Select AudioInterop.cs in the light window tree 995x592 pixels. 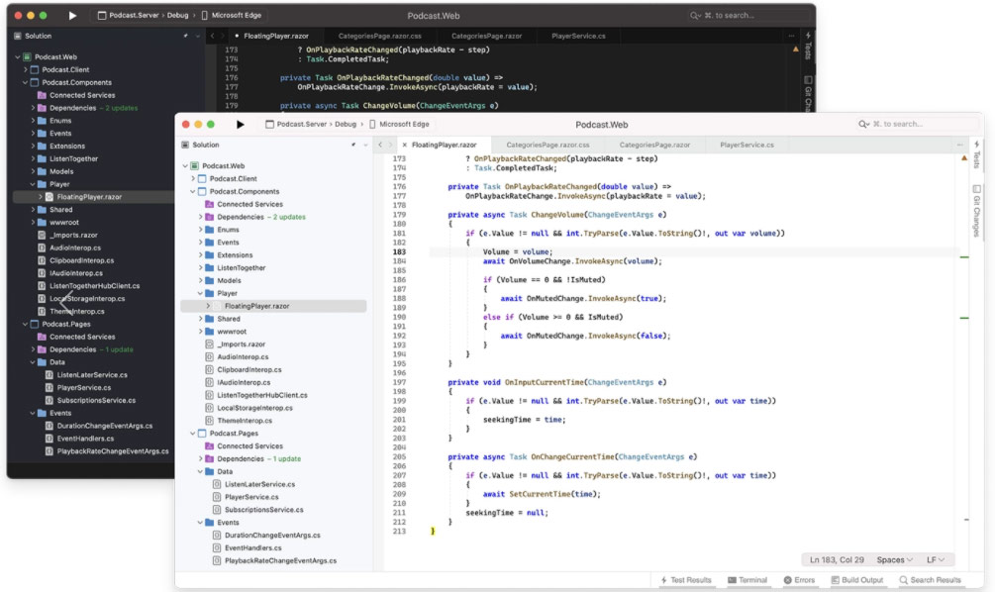[x=243, y=356]
